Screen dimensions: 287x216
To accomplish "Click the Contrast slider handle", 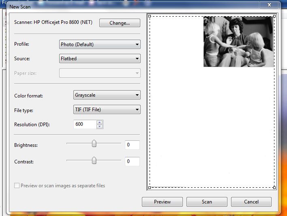I will pos(94,160).
